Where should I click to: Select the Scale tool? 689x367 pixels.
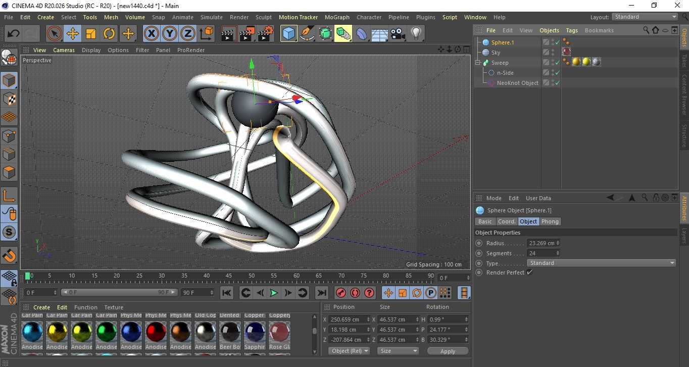91,34
